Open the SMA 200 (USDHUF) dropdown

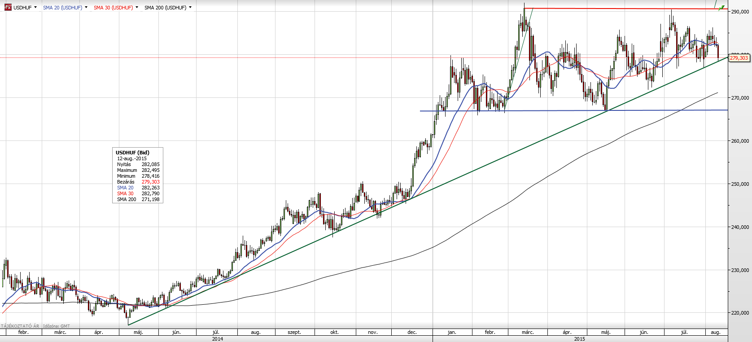click(x=190, y=8)
